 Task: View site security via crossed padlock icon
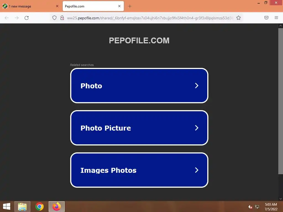(62, 18)
